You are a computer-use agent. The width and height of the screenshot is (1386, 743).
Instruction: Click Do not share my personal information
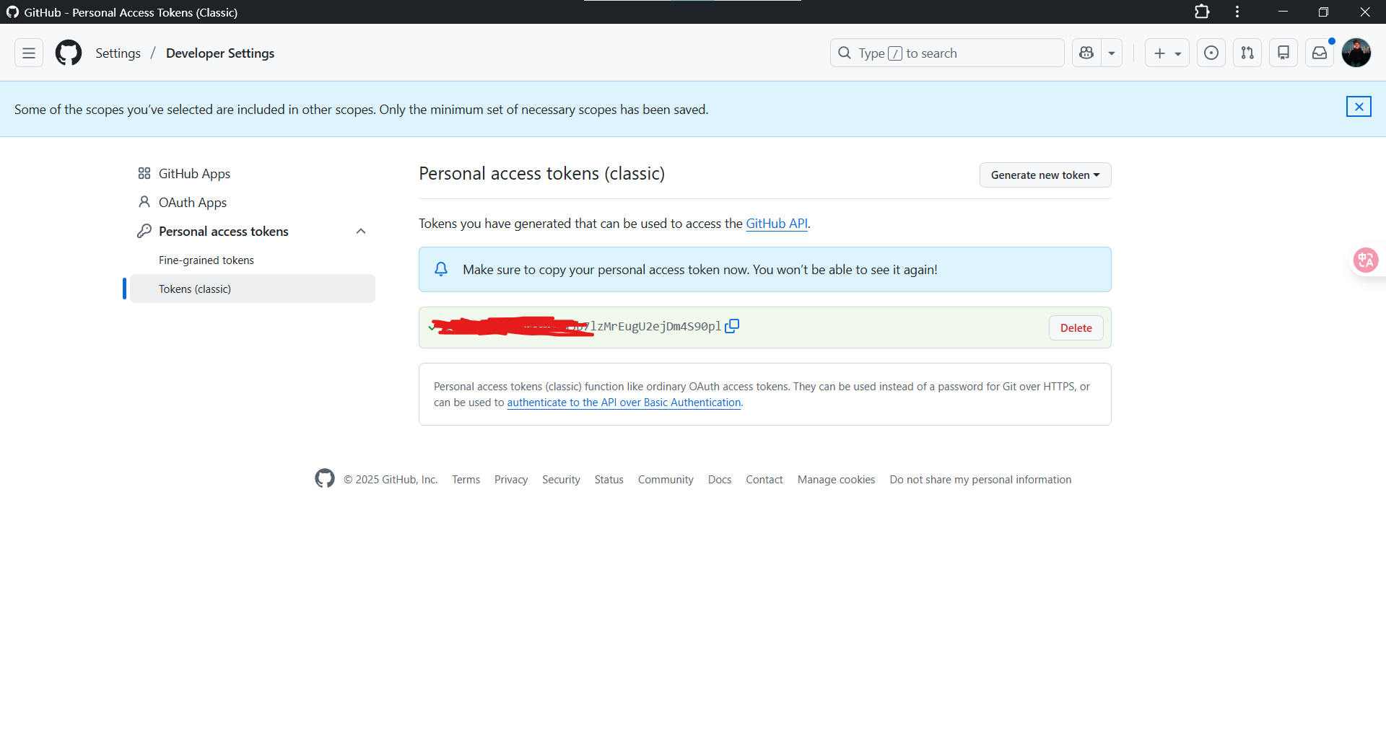click(x=980, y=480)
